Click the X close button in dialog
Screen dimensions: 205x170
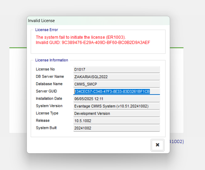[157, 145]
